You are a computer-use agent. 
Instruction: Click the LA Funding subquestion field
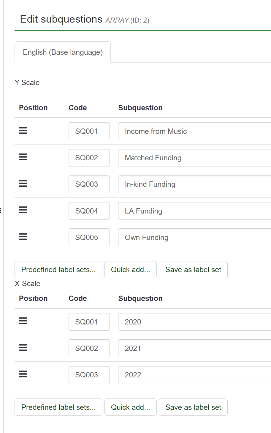pos(194,211)
